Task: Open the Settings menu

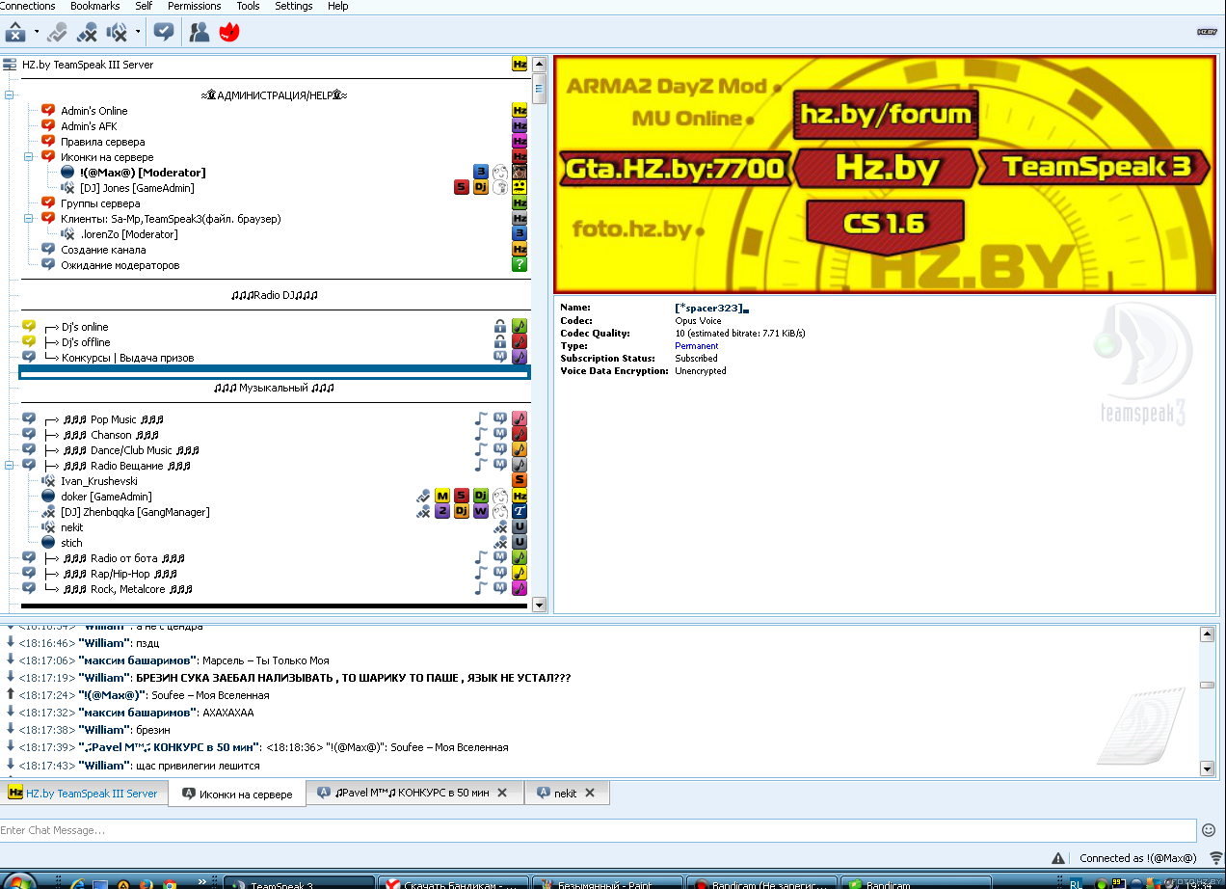Action: pos(293,6)
